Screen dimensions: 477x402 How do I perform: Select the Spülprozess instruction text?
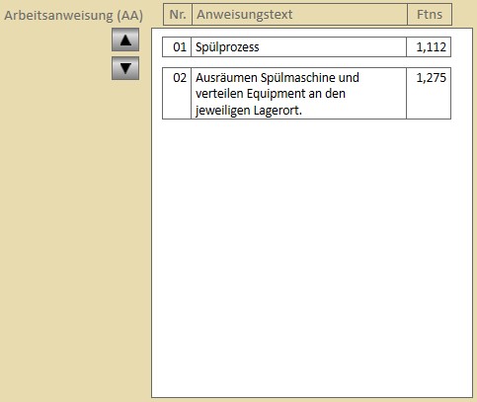coord(227,47)
